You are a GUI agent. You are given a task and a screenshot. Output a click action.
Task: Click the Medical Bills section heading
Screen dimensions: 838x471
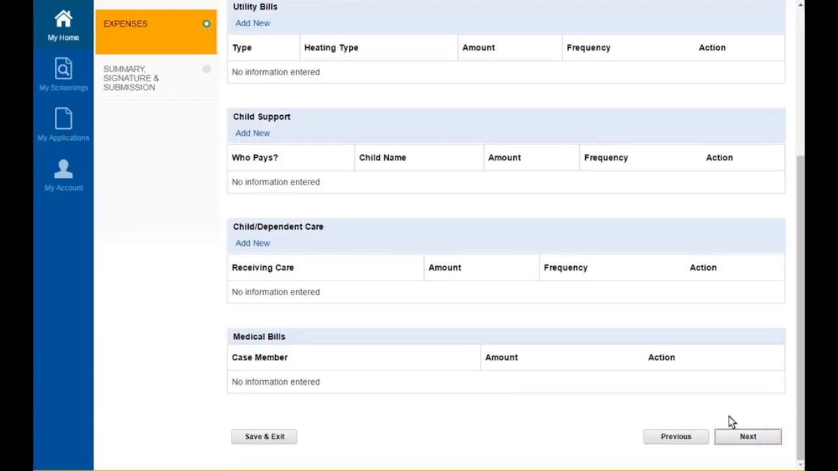point(259,336)
